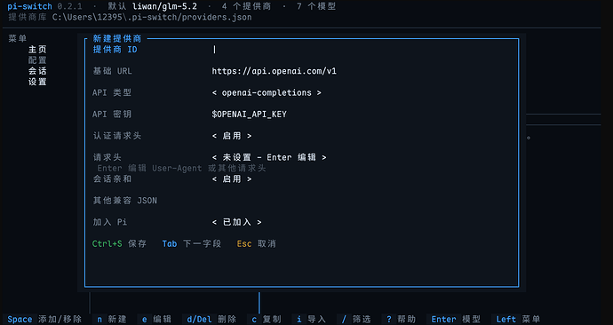
Task: Open 设置 in the sidebar menu
Action: [x=37, y=82]
